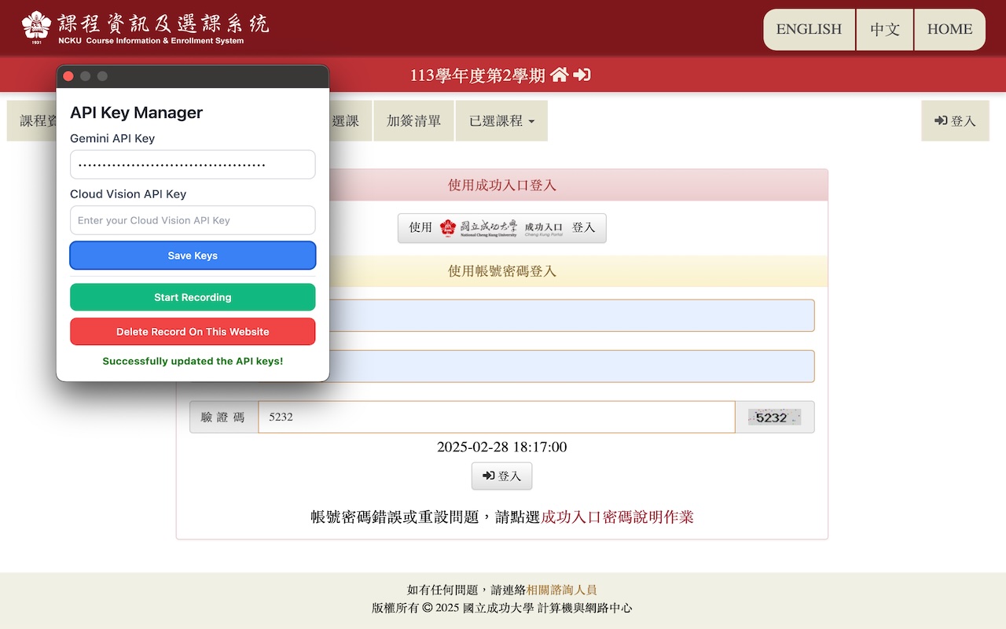This screenshot has height=629, width=1006.
Task: Switch to the 加簽清單 tab
Action: click(413, 120)
